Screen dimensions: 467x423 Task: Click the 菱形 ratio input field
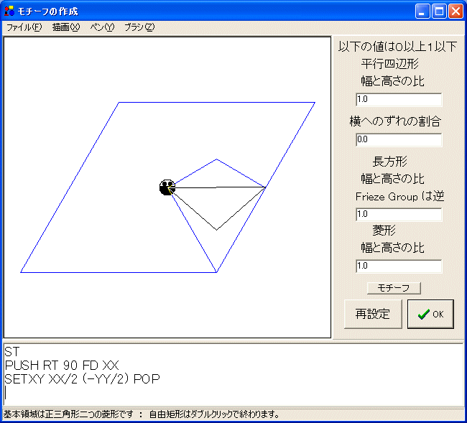click(x=399, y=266)
